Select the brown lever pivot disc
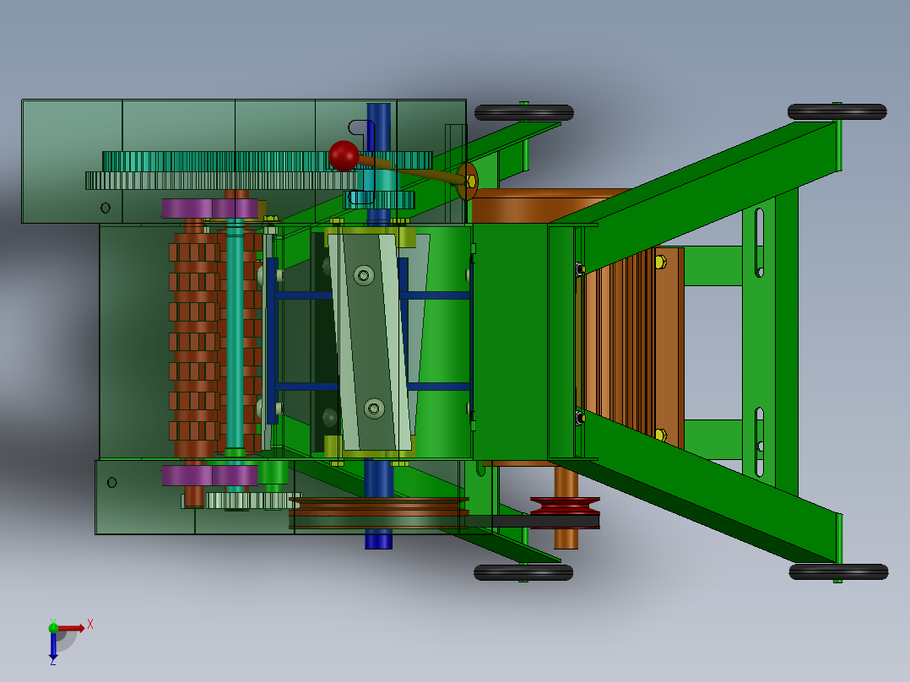This screenshot has width=910, height=682. [x=468, y=181]
